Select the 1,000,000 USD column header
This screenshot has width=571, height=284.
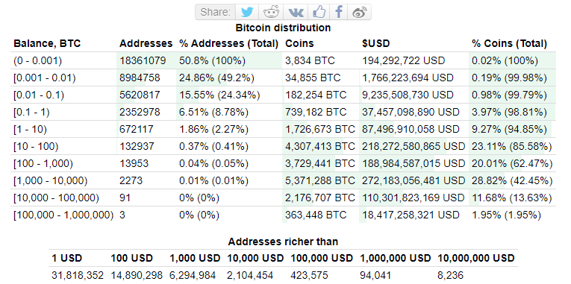click(396, 258)
